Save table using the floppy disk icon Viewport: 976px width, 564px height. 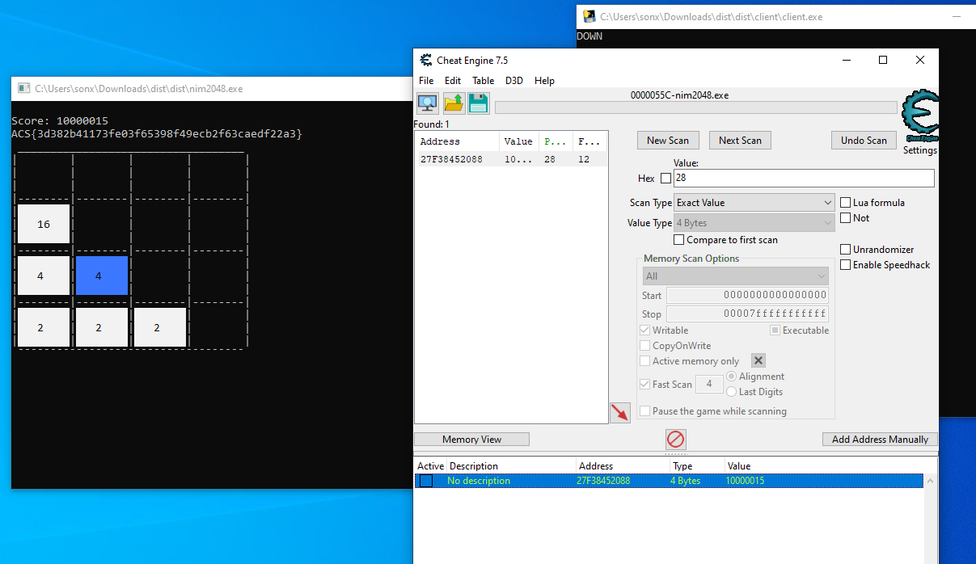click(479, 103)
